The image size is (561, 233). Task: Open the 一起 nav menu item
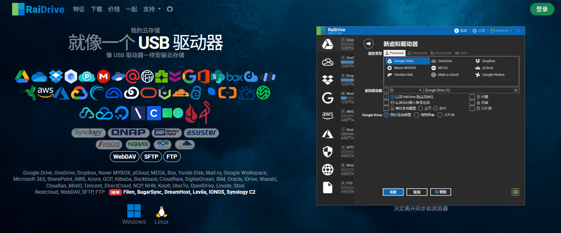coord(131,9)
